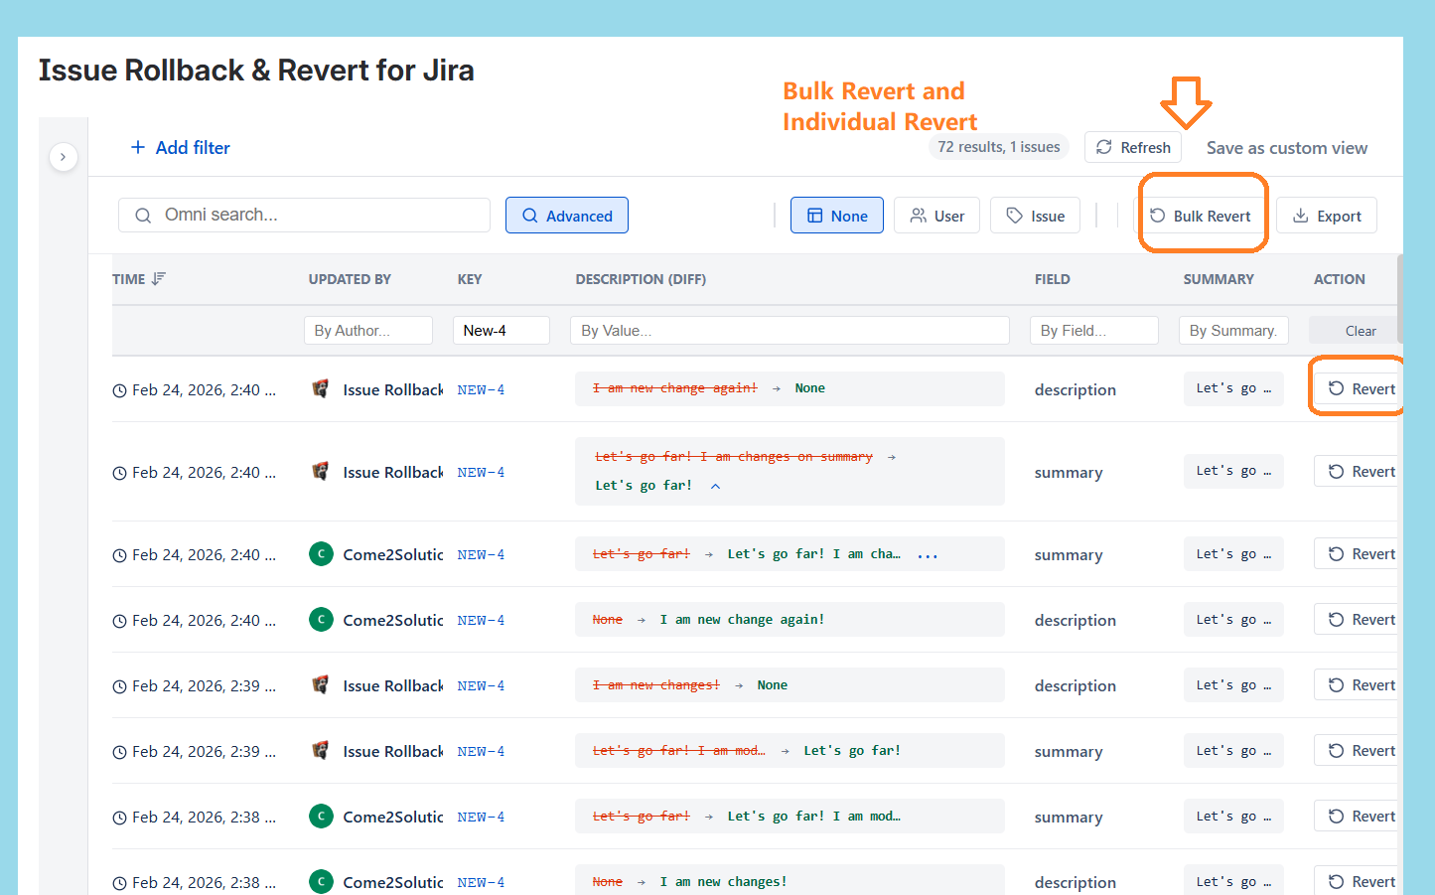Open Bulk Revert
The width and height of the screenshot is (1435, 895).
tap(1200, 216)
